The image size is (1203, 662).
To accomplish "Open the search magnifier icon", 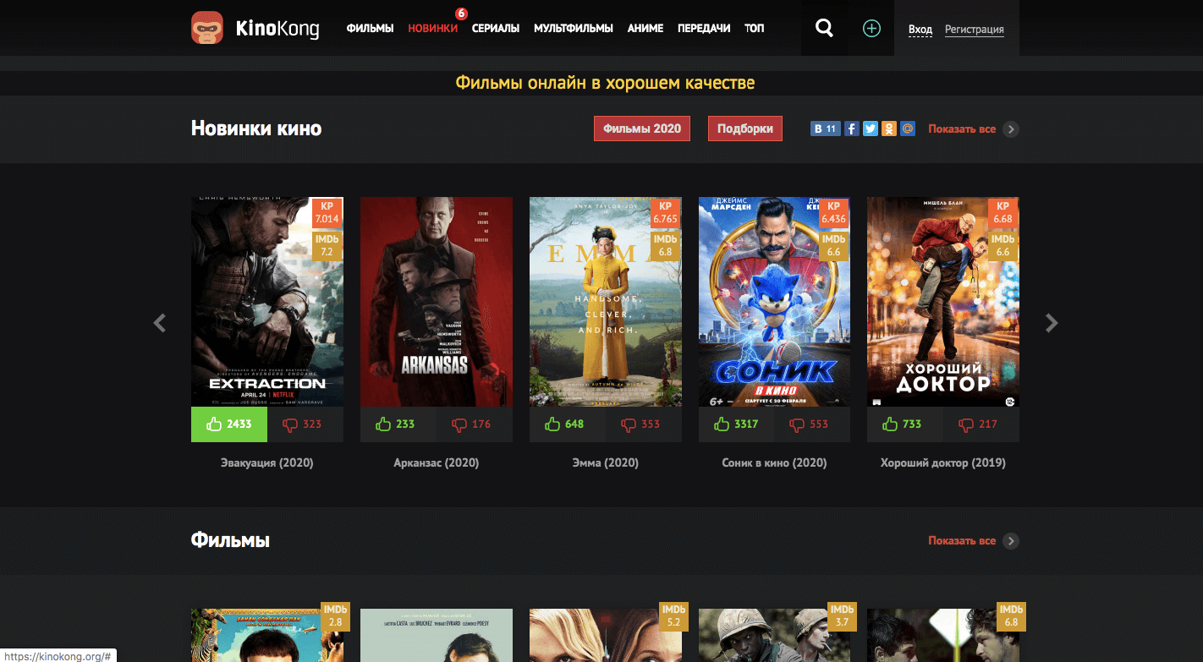I will coord(824,28).
